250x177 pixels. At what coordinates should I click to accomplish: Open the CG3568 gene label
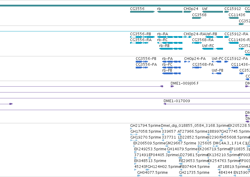[x=199, y=15]
